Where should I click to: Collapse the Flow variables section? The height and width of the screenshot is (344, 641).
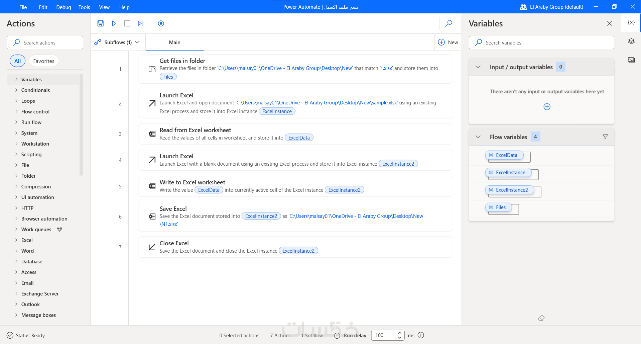(x=478, y=137)
